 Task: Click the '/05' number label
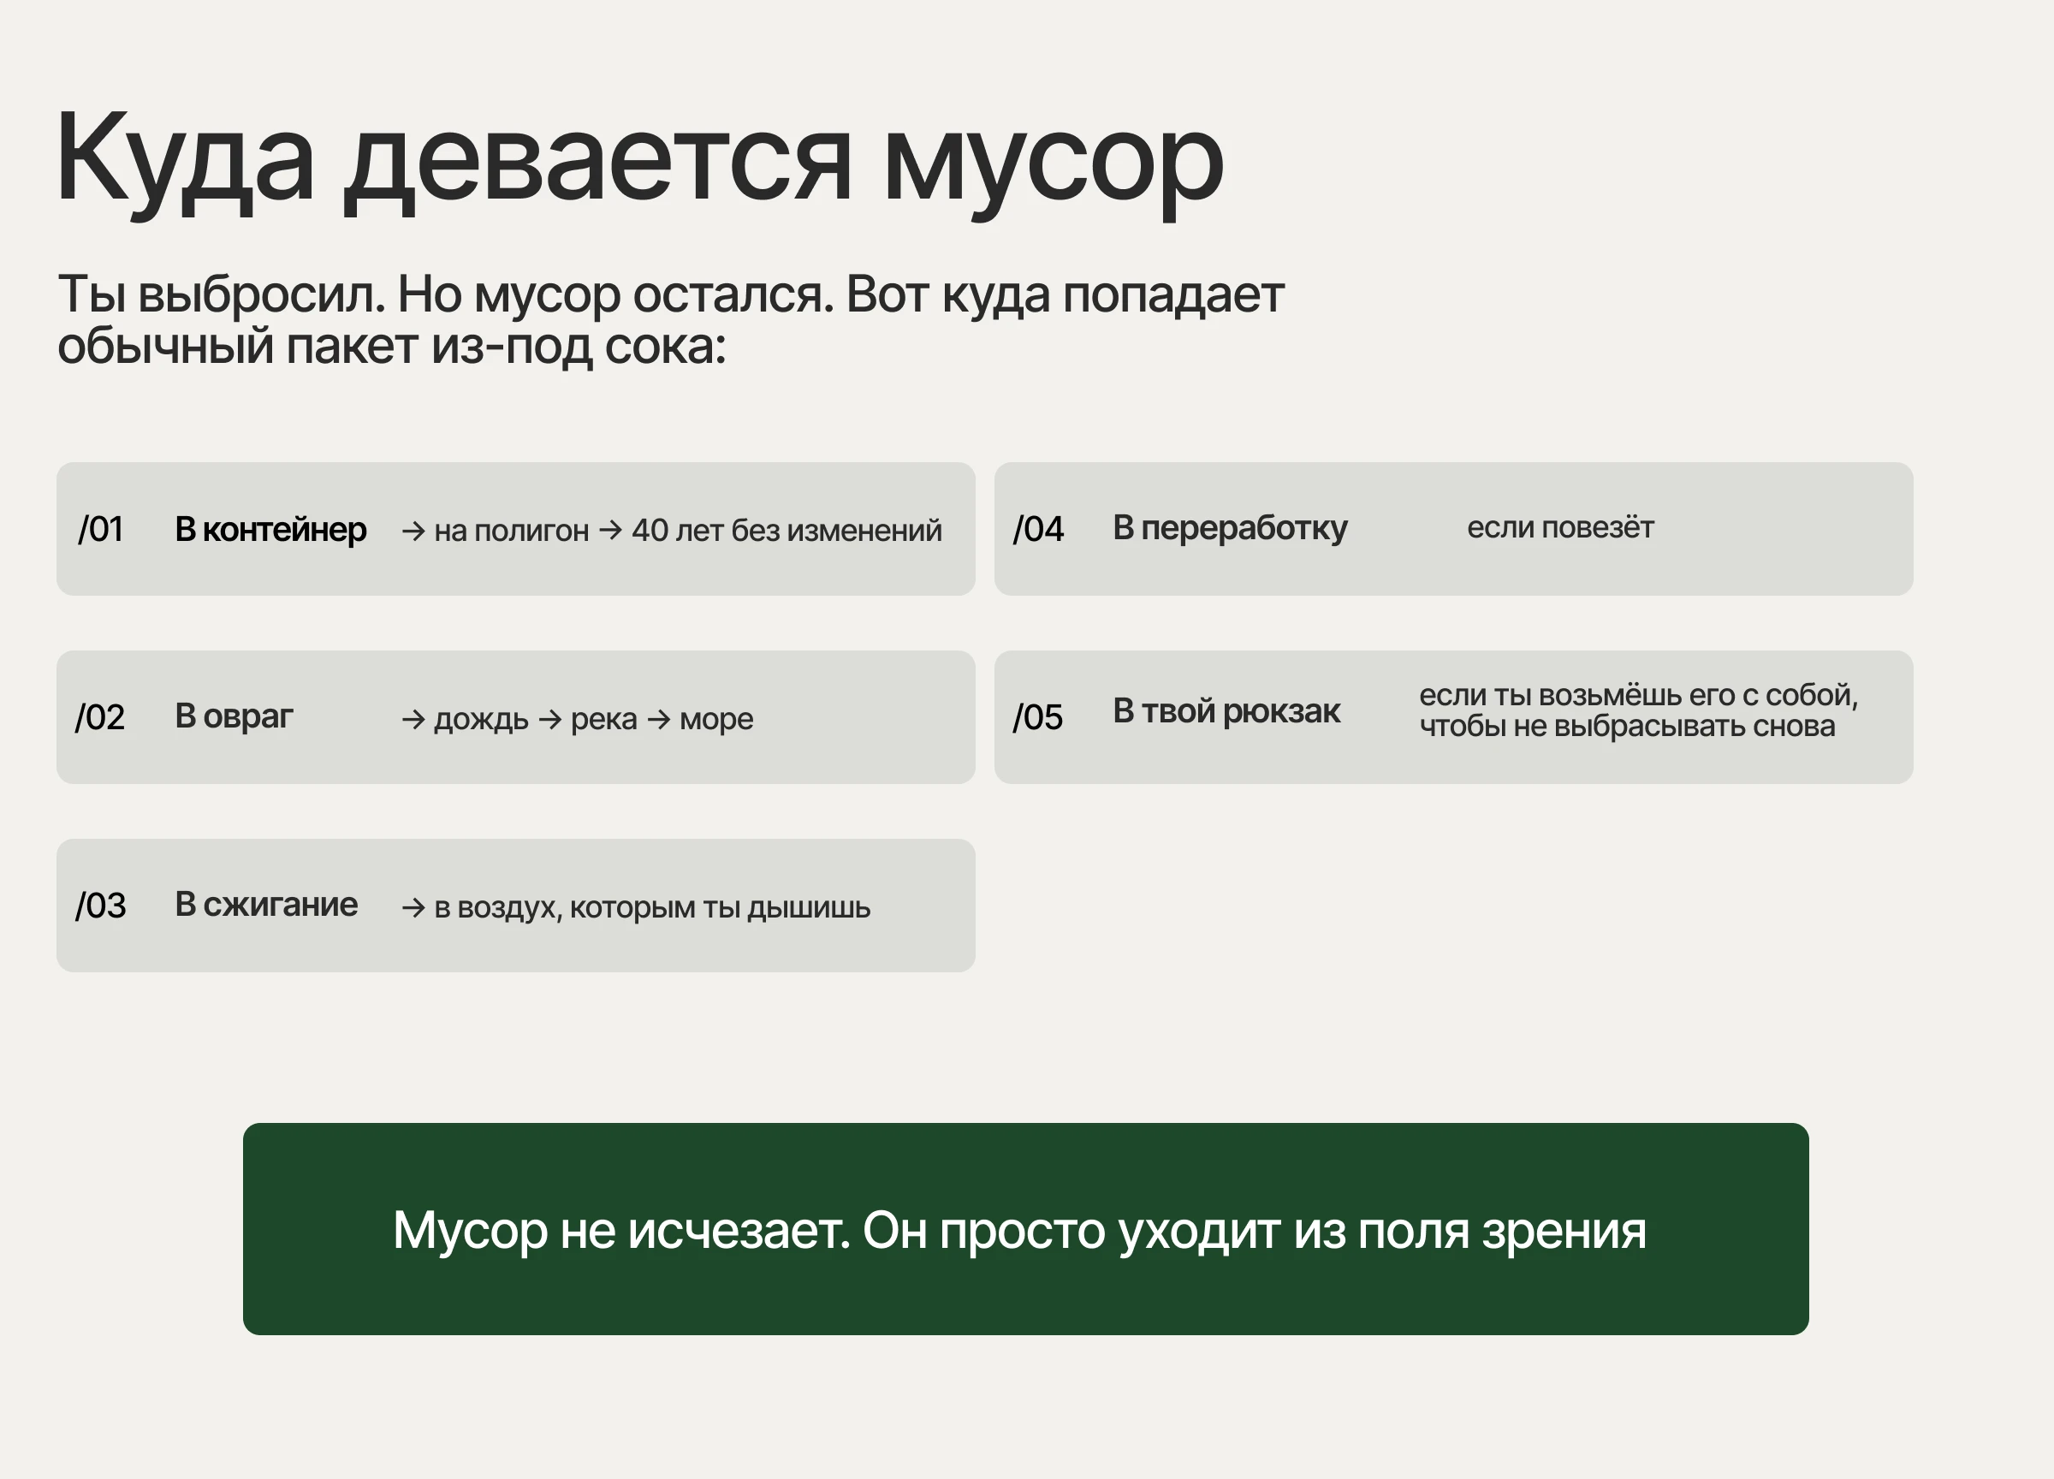pos(1037,717)
